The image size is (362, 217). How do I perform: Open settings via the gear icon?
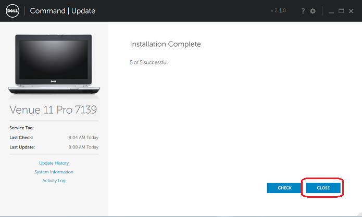tap(313, 11)
